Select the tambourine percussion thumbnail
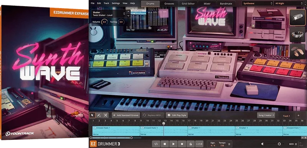 pyautogui.click(x=297, y=34)
